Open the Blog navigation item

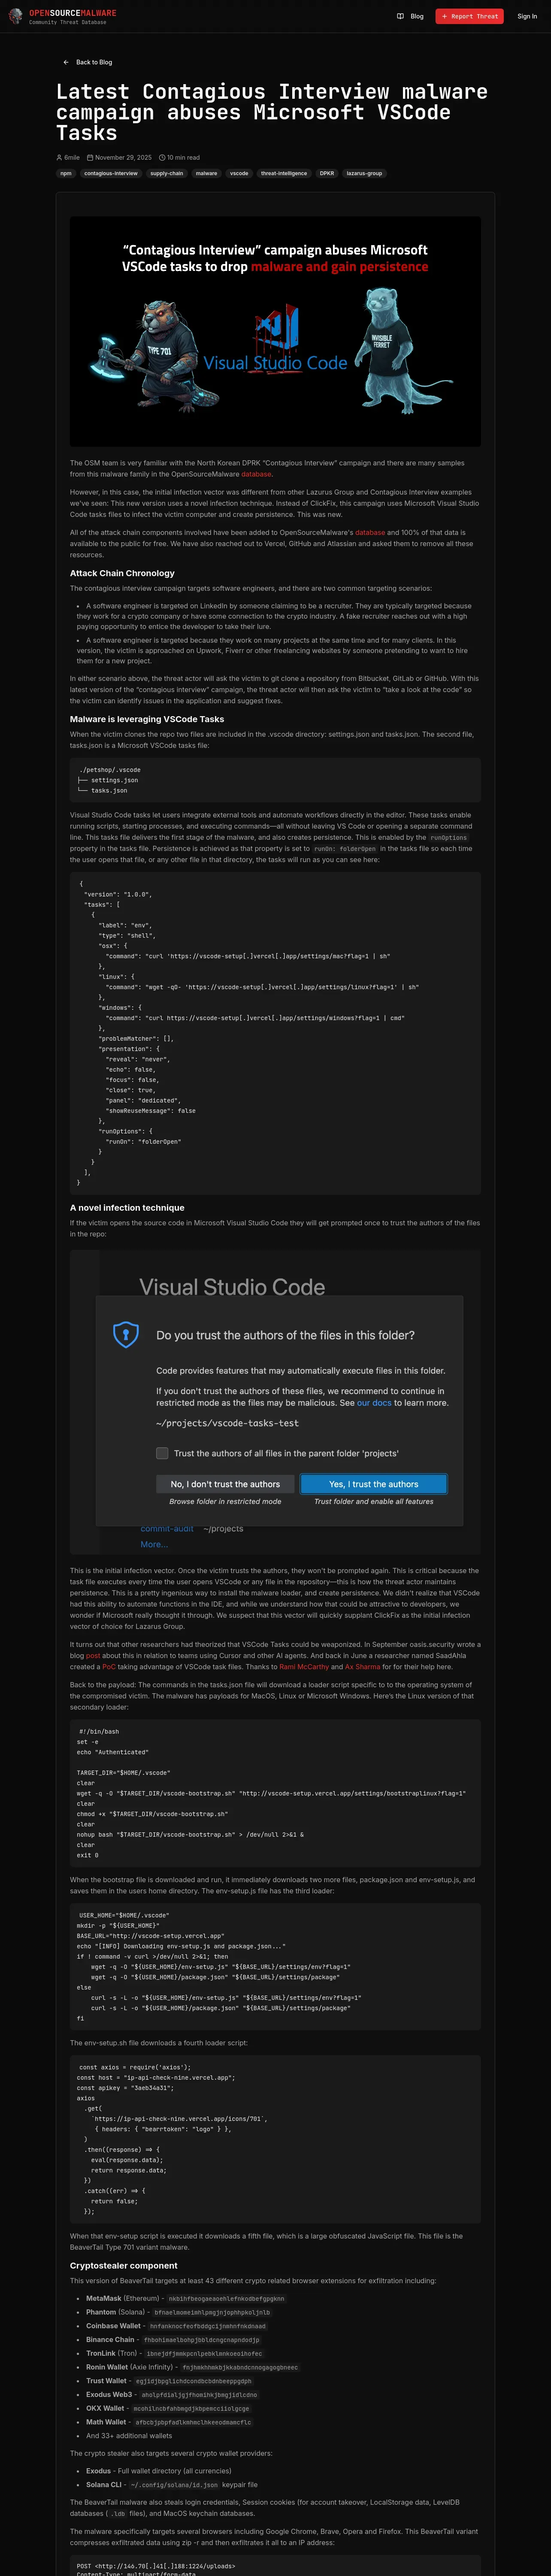click(410, 16)
